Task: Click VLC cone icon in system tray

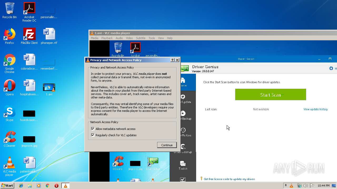Action: pos(291,186)
